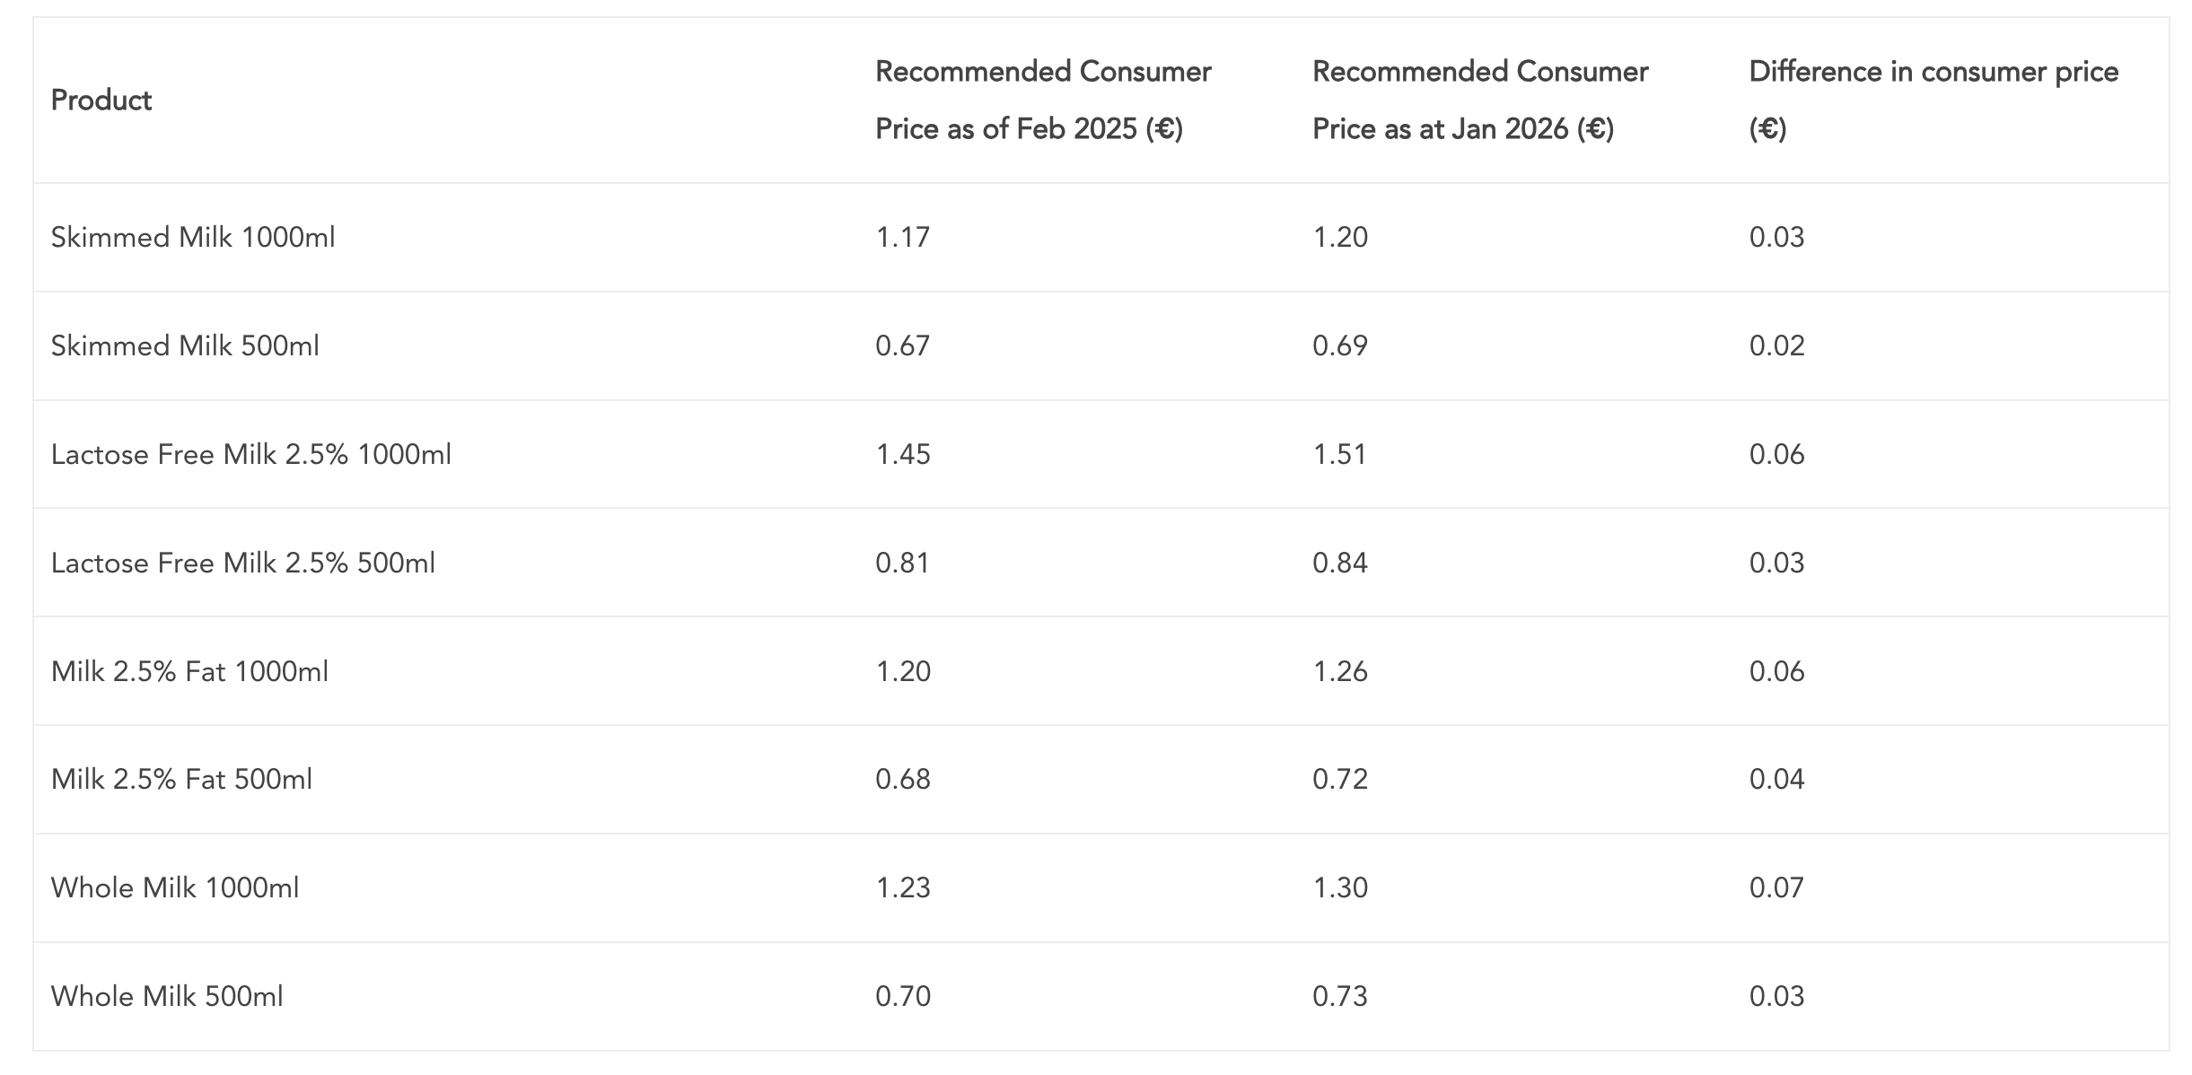Click the Whole Milk 500ml product cell
Screen dimensions: 2192x1075
[x=167, y=997]
